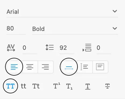Choose auto width text box mode
The width and height of the screenshot is (125, 99).
pyautogui.click(x=69, y=67)
